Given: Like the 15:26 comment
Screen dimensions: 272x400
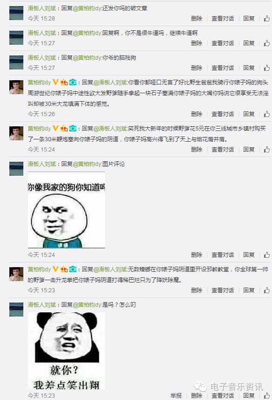Looking at the screenshot, I should [x=267, y=114].
